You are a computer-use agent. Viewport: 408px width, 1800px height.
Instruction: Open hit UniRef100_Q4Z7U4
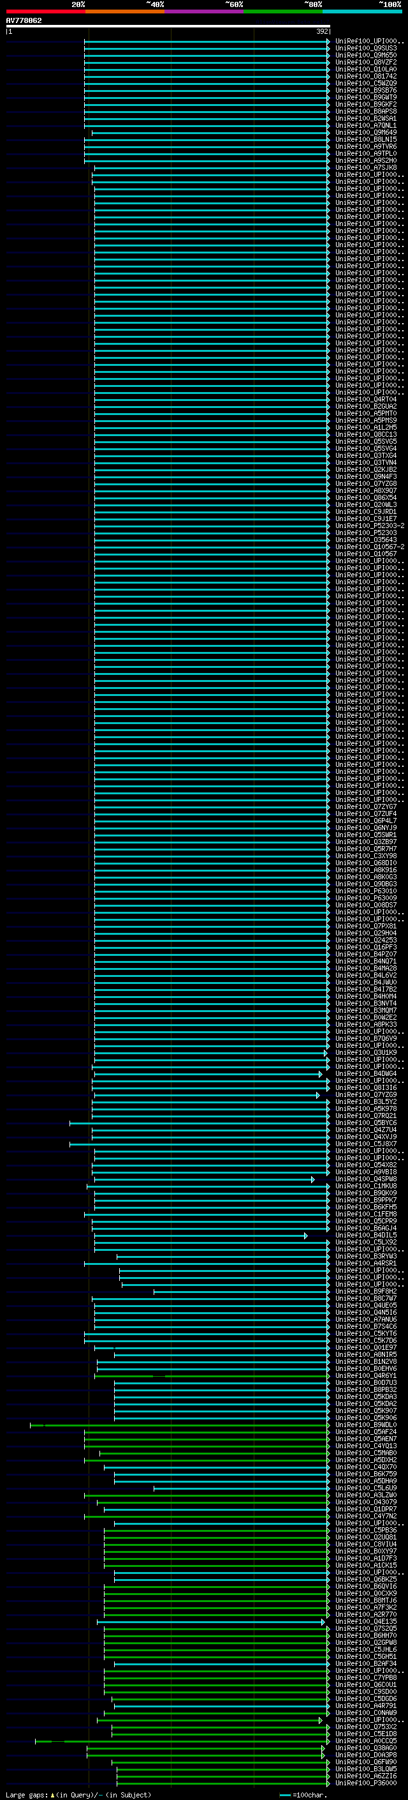pos(366,1130)
